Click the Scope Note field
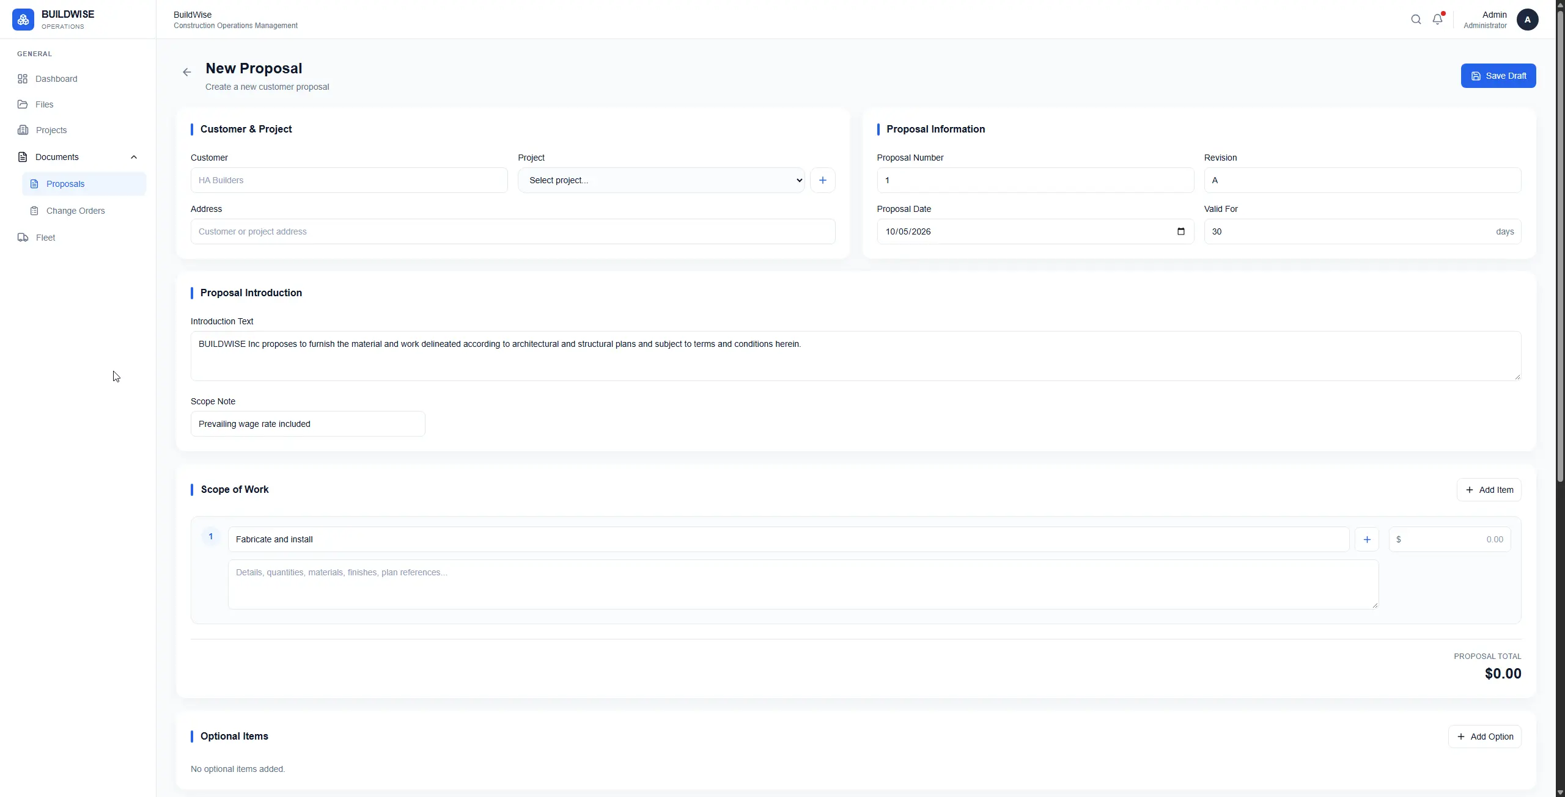The width and height of the screenshot is (1565, 797). pos(308,424)
